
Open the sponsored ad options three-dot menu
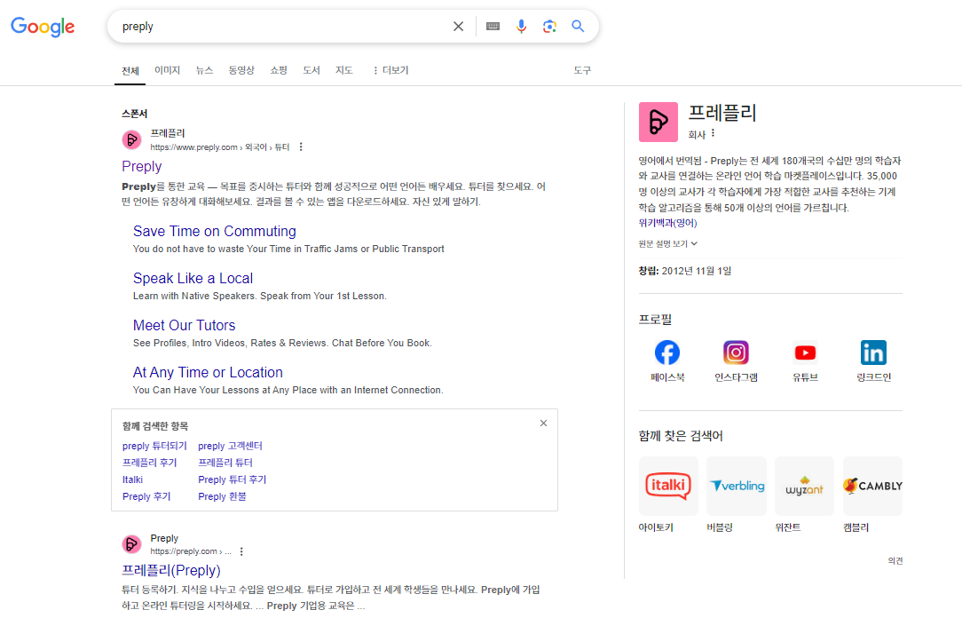coord(301,147)
